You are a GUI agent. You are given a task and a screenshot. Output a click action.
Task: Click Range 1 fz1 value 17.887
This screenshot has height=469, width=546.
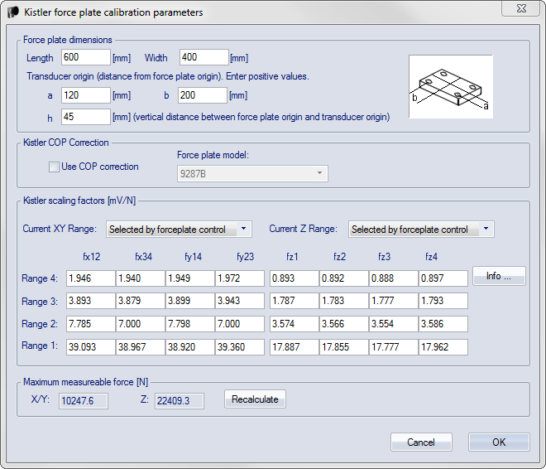click(x=295, y=347)
